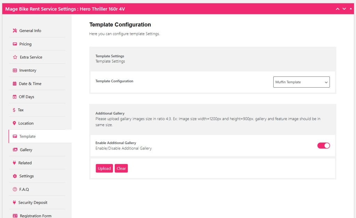Go to the Security Deposit tab
The height and width of the screenshot is (218, 356).
33,203
